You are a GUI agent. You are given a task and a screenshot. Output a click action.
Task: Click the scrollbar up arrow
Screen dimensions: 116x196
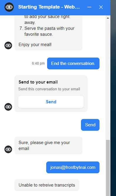[x=108, y=18]
